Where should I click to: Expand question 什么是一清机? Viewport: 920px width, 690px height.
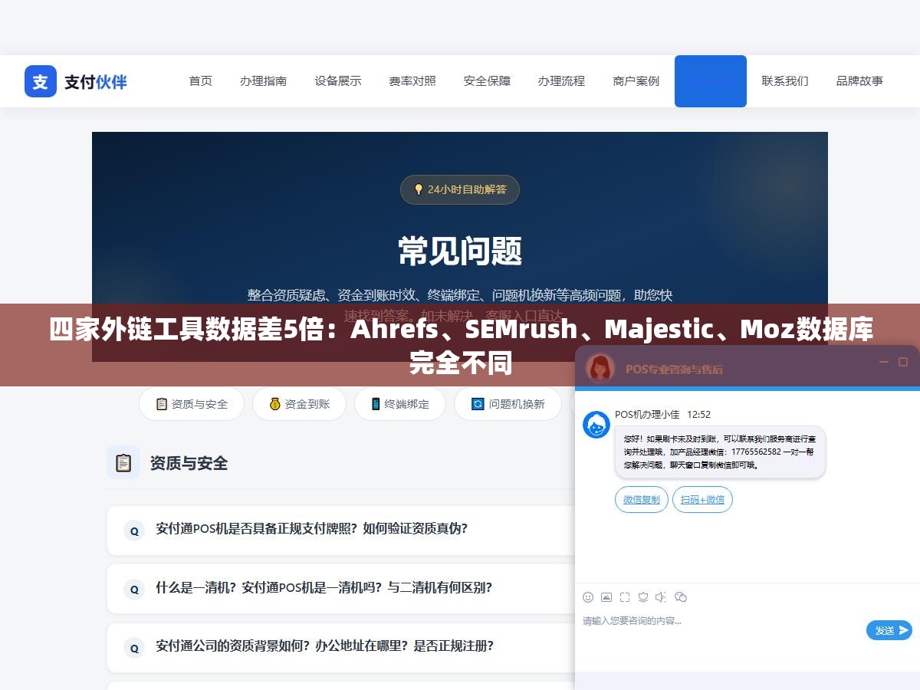[x=341, y=589]
